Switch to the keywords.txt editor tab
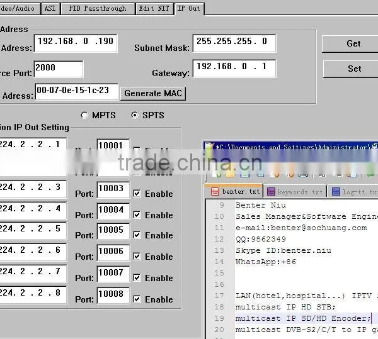 pos(295,192)
